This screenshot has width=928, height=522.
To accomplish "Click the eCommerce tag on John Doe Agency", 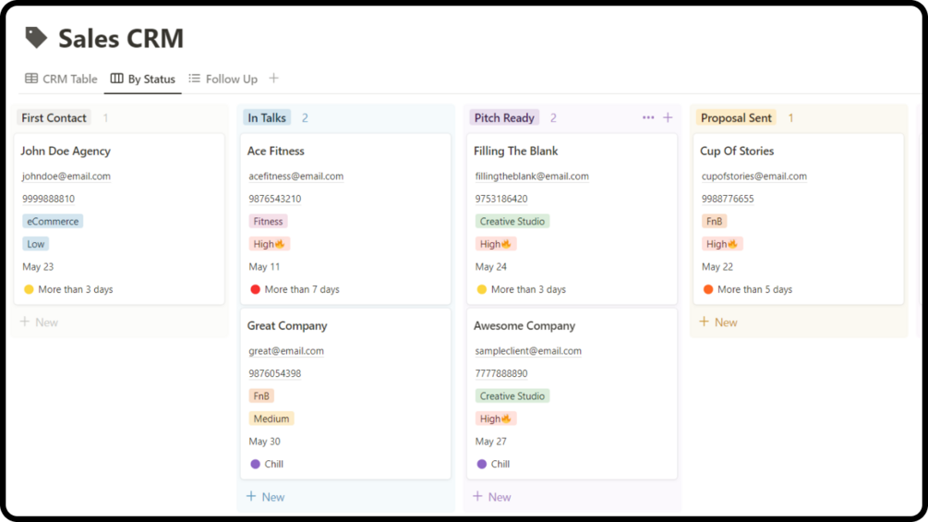I will click(x=54, y=222).
